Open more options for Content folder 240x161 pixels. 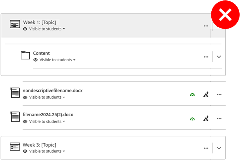pos(206,57)
